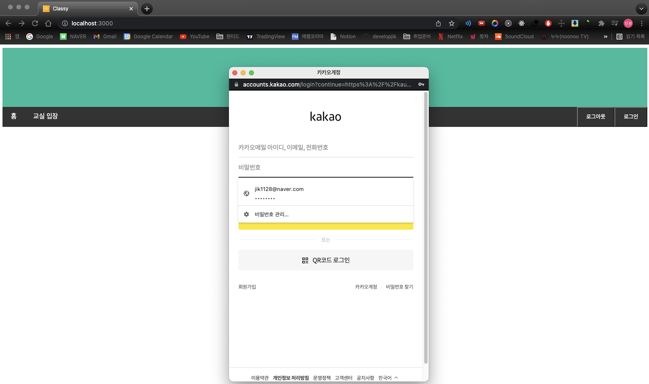Open the Gmail bookmark
This screenshot has height=384, width=649.
[105, 37]
